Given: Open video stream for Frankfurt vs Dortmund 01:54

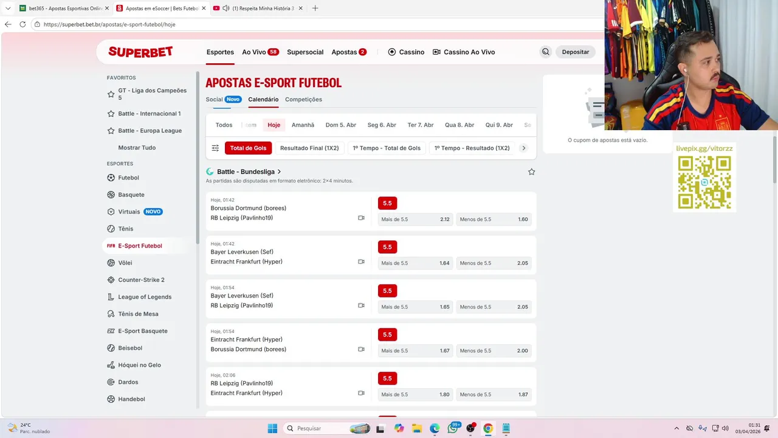Looking at the screenshot, I should click(361, 349).
